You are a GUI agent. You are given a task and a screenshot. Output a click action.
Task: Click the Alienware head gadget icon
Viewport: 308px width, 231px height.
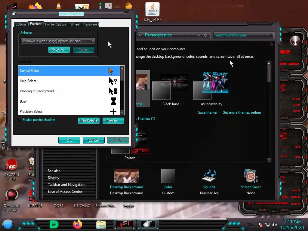[295, 41]
